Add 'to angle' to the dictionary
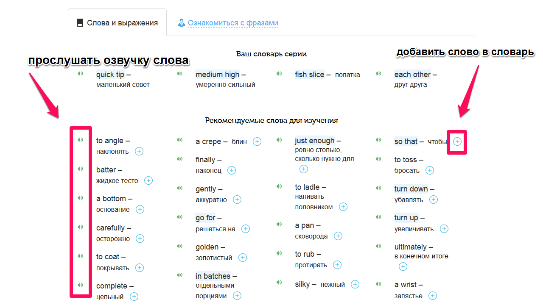 [x=139, y=151]
